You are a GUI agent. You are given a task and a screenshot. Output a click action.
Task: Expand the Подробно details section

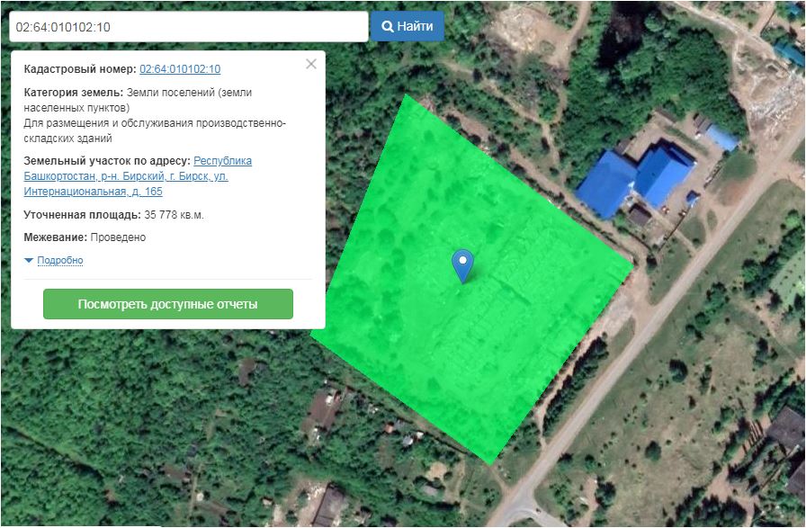coord(59,261)
